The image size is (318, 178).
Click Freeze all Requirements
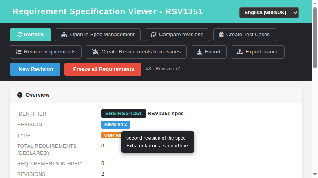103,69
